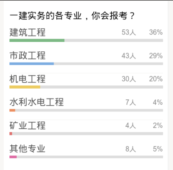Click the green 建筑工程 progress bar
Image resolution: width=173 pixels, height=170 pixels.
click(x=37, y=40)
